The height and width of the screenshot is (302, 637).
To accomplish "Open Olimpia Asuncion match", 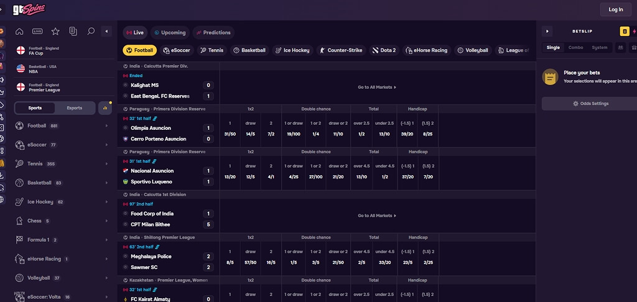I will click(151, 128).
